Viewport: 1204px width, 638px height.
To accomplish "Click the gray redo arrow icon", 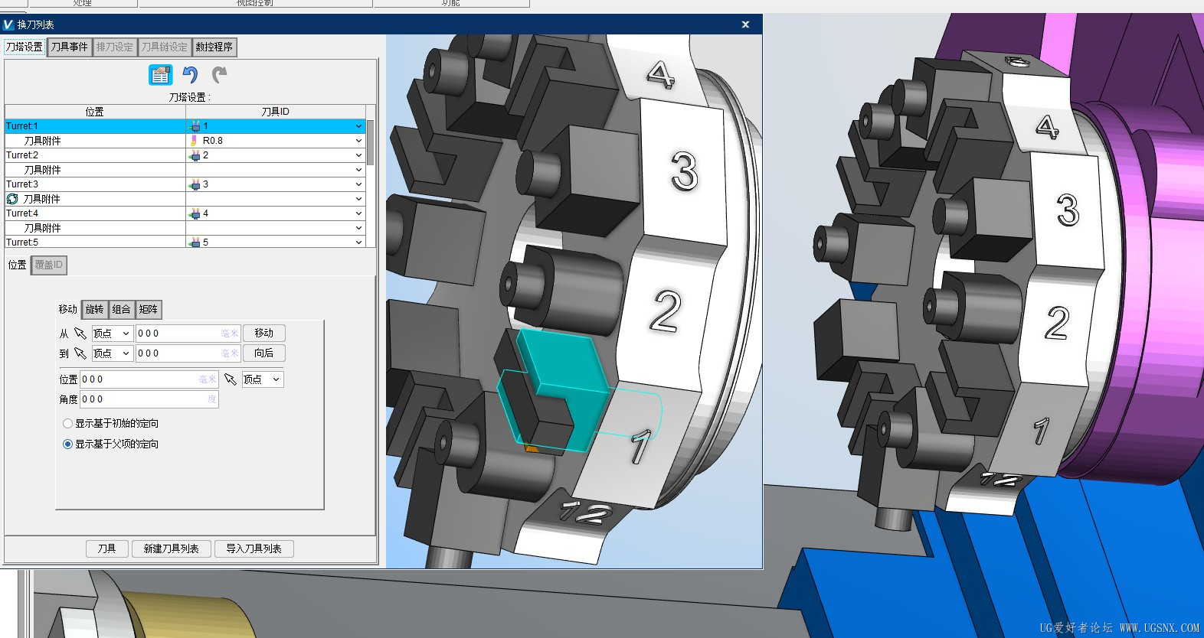I will tap(220, 75).
